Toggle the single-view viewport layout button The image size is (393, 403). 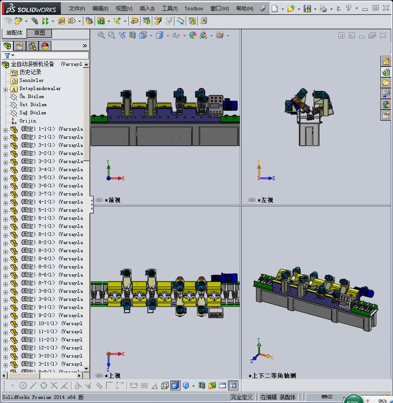tap(222, 385)
